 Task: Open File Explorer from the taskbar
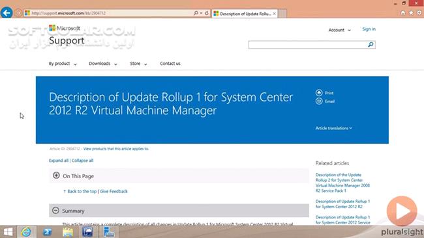68,231
